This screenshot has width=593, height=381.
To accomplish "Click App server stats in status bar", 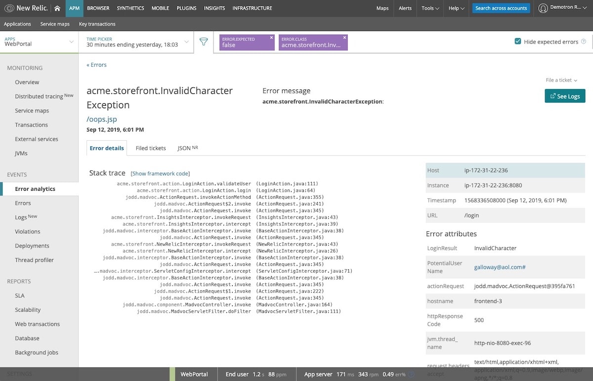I will [x=356, y=375].
